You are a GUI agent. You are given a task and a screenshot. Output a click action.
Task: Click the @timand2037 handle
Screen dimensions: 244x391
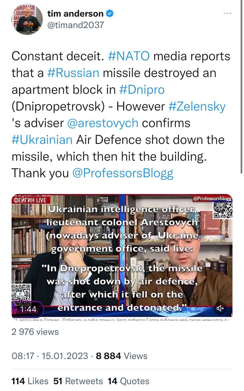pos(76,25)
